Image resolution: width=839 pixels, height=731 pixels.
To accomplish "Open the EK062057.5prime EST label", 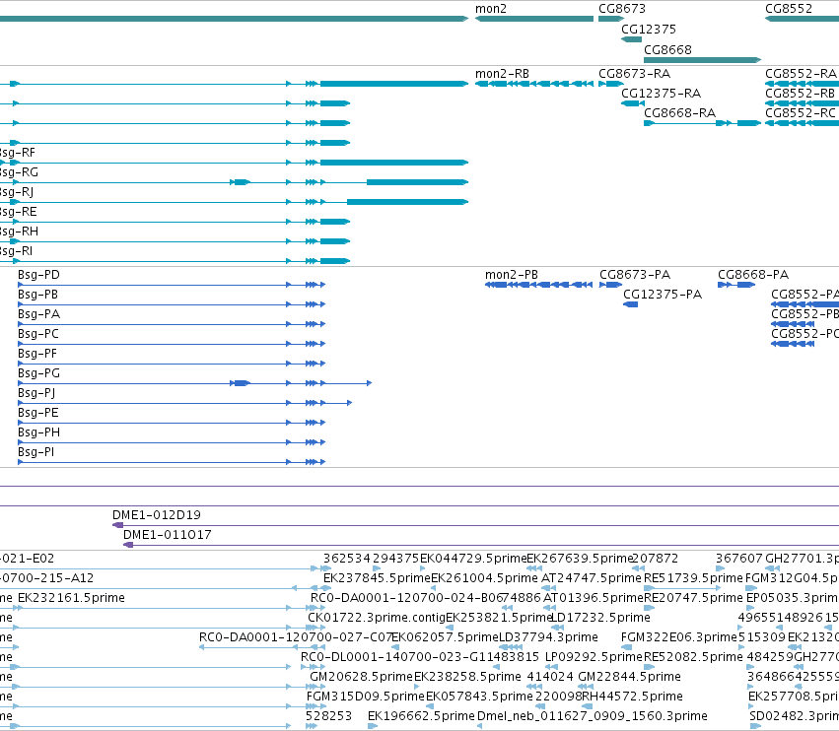I will (x=446, y=637).
